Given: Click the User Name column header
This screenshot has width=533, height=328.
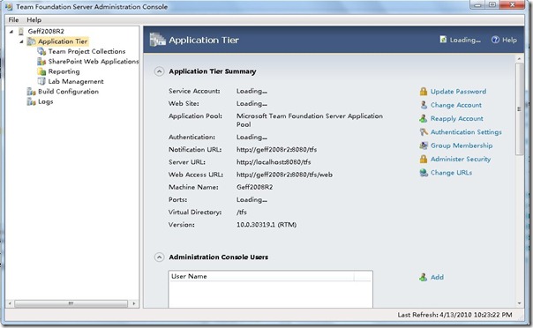Looking at the screenshot, I should 261,276.
